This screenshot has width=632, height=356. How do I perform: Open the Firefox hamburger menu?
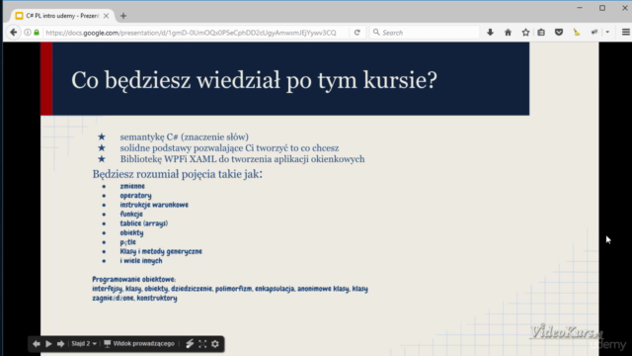(625, 33)
